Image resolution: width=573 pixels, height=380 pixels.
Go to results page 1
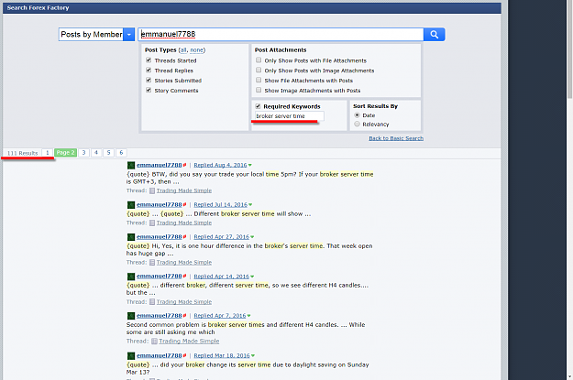[x=47, y=153]
